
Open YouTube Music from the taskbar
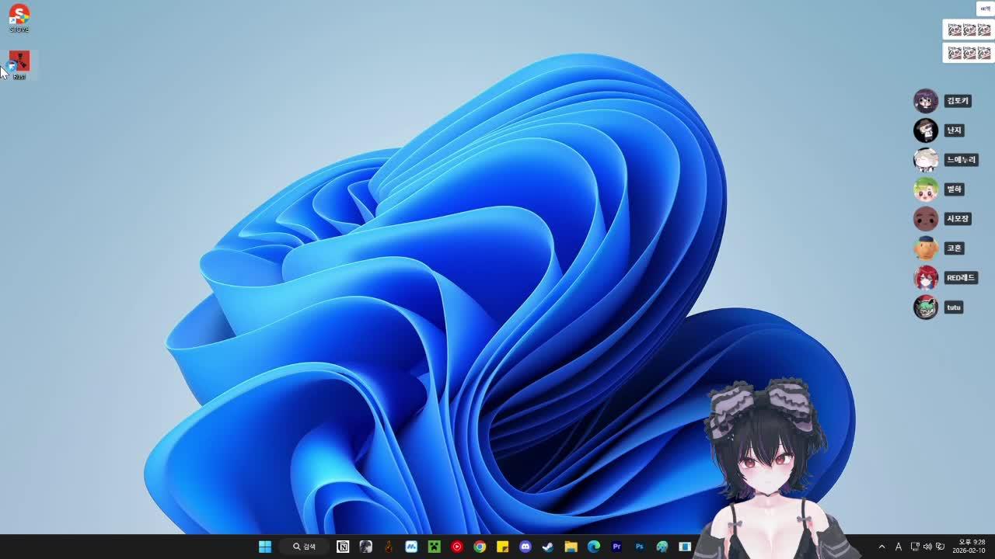[456, 546]
